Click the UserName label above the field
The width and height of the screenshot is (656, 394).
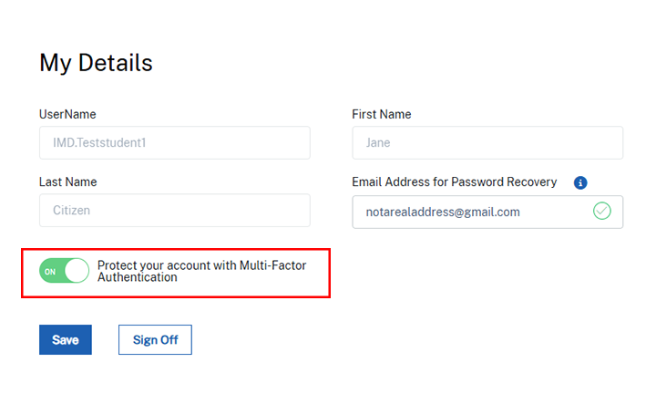(x=67, y=115)
